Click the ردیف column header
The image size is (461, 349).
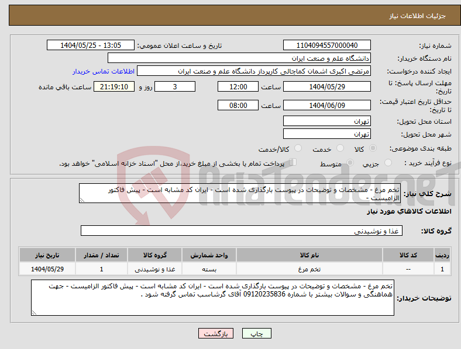442,255
